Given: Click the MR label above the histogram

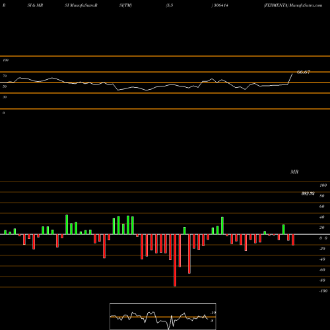Looking at the screenshot, I should coord(294,172).
